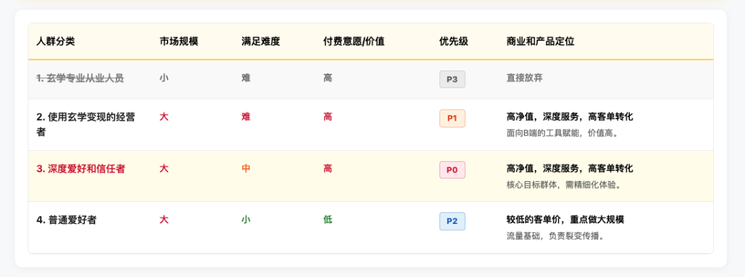Click the 人群分类 column header
Screen dimensions: 745x277
[x=56, y=41]
